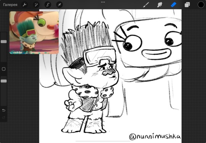Open the Галерея gallery
The height and width of the screenshot is (143, 206).
(x=10, y=5)
